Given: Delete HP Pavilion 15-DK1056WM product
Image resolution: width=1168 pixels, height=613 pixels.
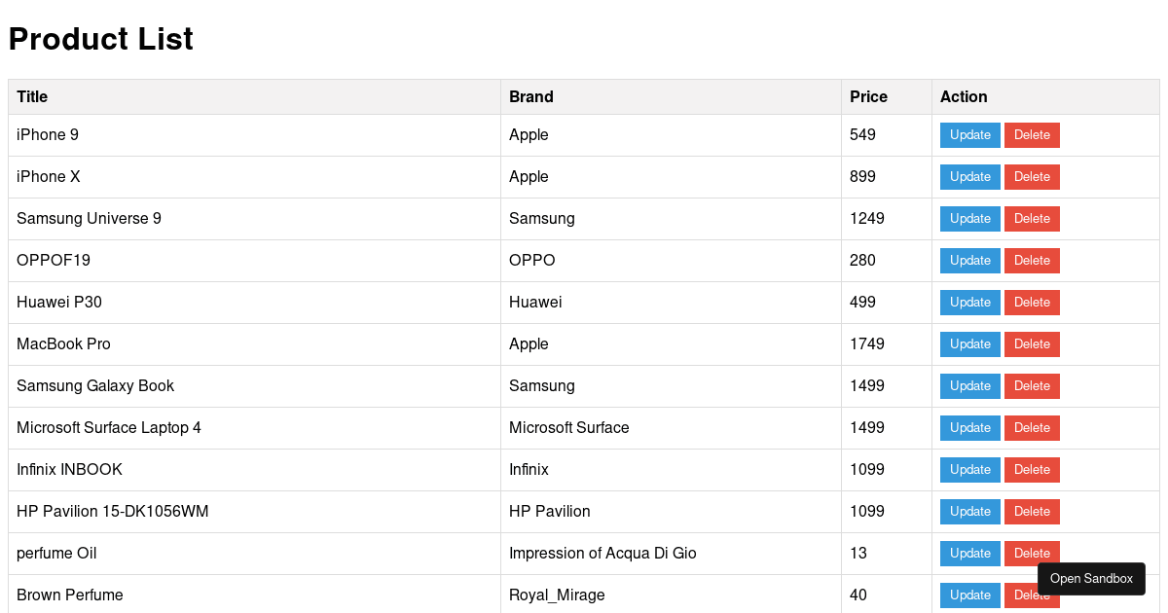Looking at the screenshot, I should click(1032, 512).
